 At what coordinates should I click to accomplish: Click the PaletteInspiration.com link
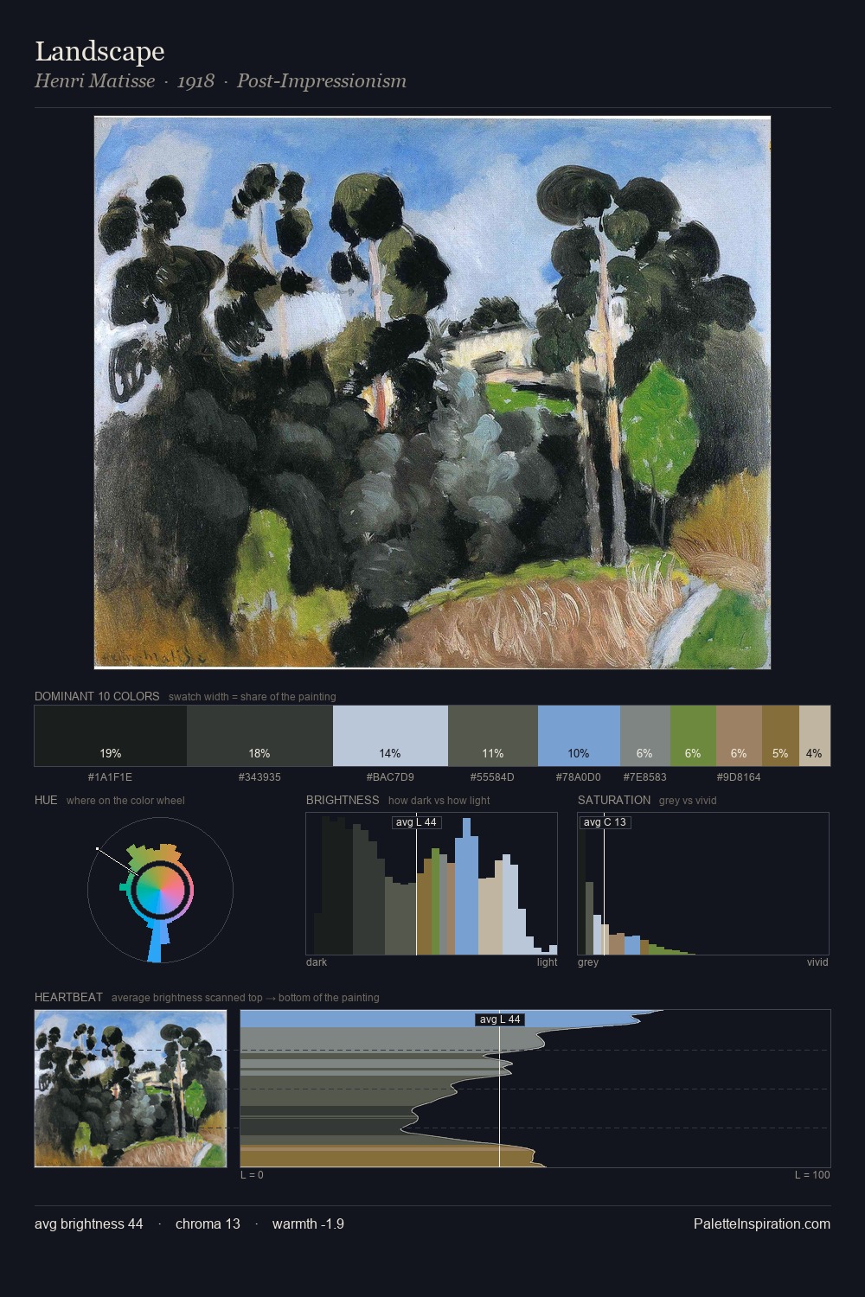click(x=762, y=1224)
